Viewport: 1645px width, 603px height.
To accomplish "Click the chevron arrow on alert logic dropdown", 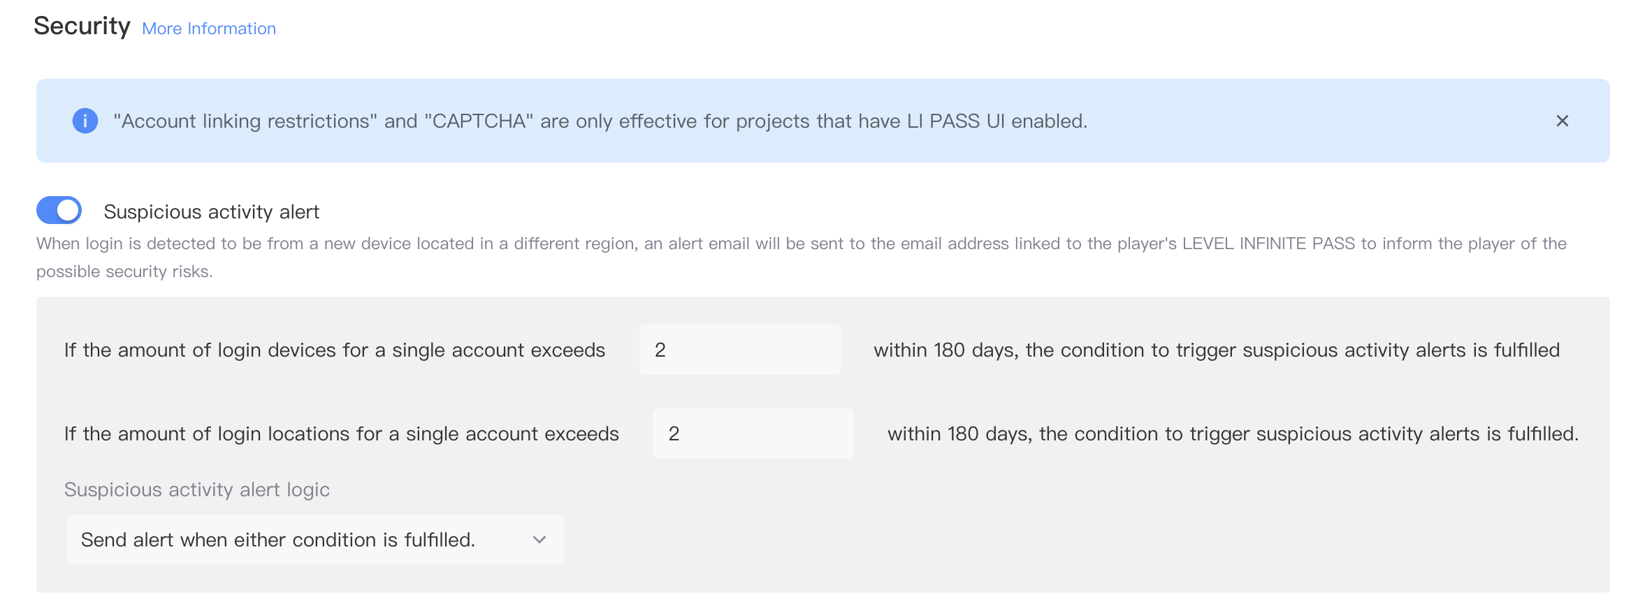I will point(539,539).
